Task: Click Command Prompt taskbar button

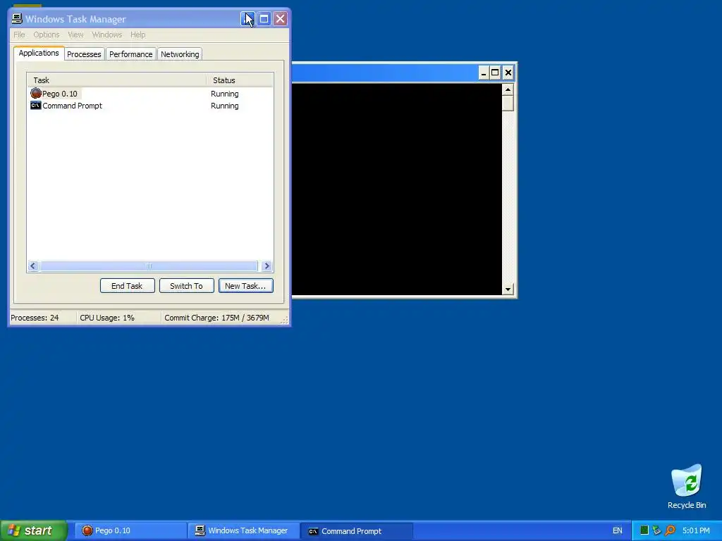Action: point(357,531)
